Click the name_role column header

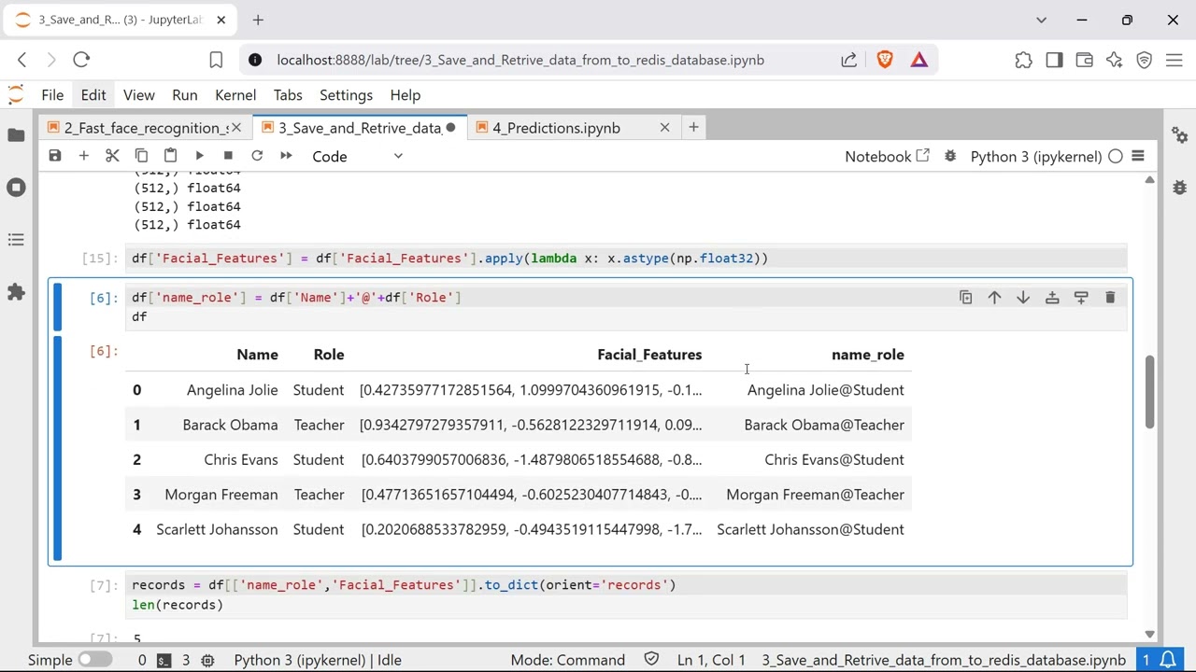click(868, 355)
